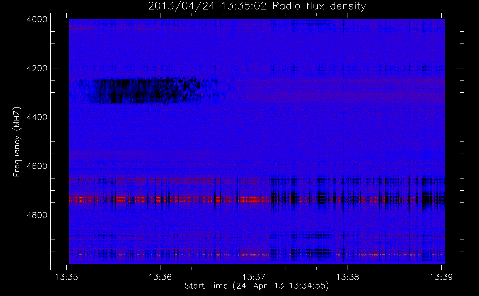The height and width of the screenshot is (296, 479).
Task: Click the 4400 frequency axis label
Action: click(37, 117)
